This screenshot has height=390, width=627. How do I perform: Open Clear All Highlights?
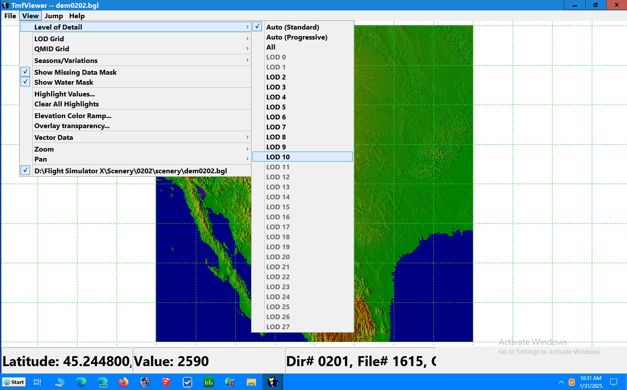(66, 104)
